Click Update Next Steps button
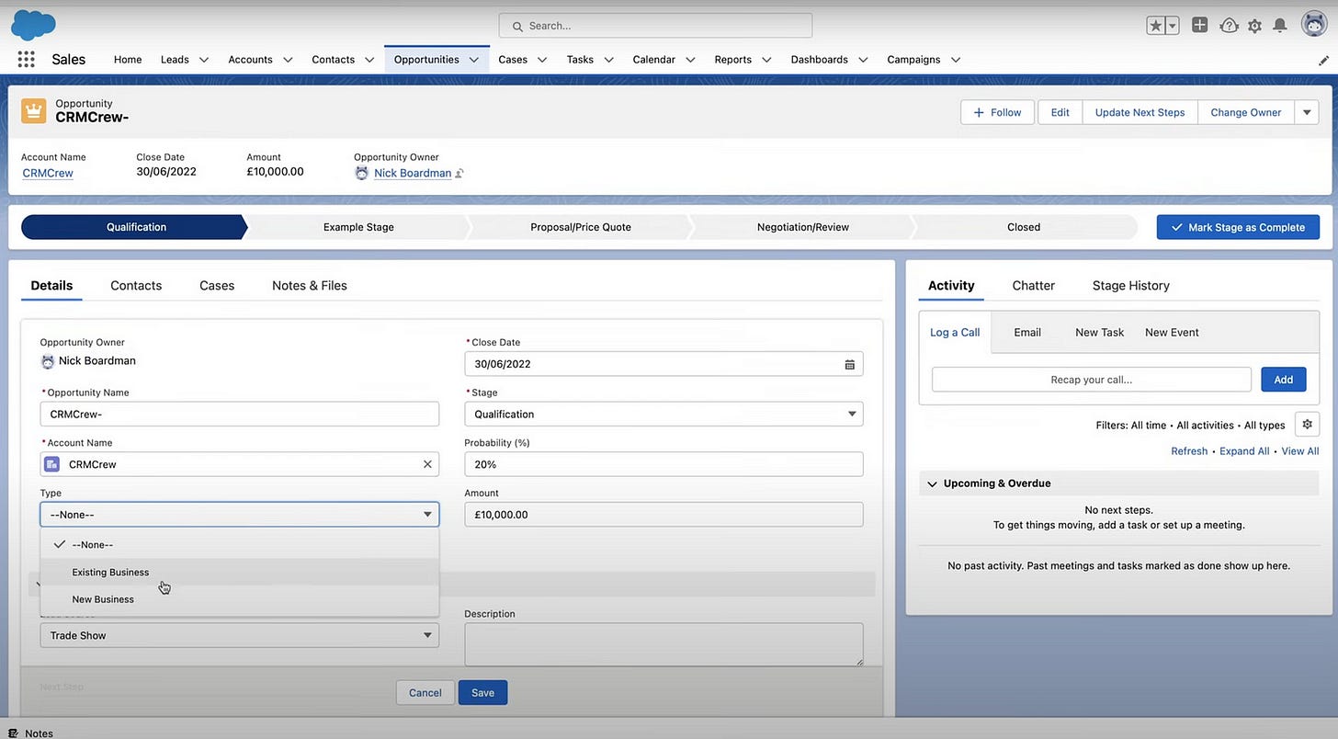Screen dimensions: 1338x739 [x=1140, y=112]
